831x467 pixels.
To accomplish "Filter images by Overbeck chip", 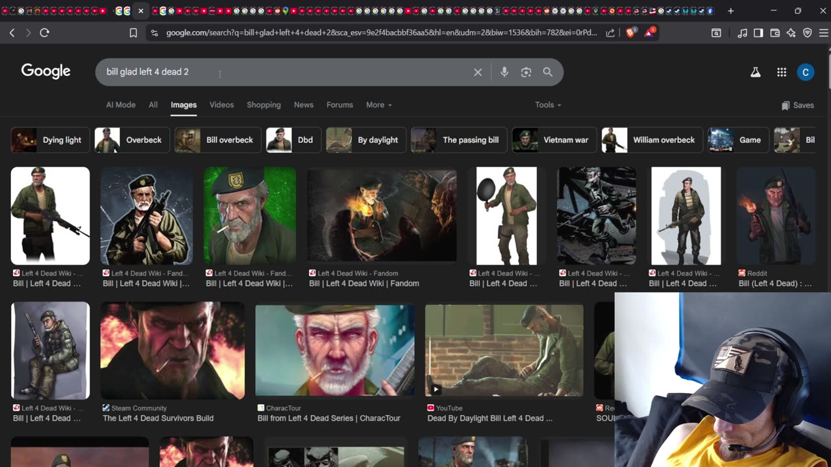I will [x=132, y=140].
